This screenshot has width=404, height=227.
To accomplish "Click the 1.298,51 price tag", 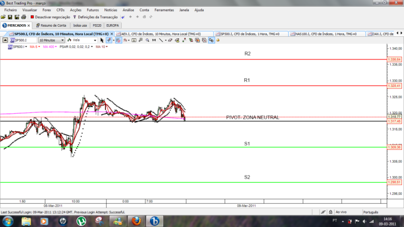I will click(394, 182).
